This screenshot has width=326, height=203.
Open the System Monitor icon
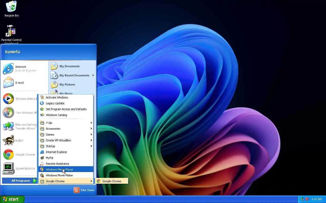[x=8, y=168]
